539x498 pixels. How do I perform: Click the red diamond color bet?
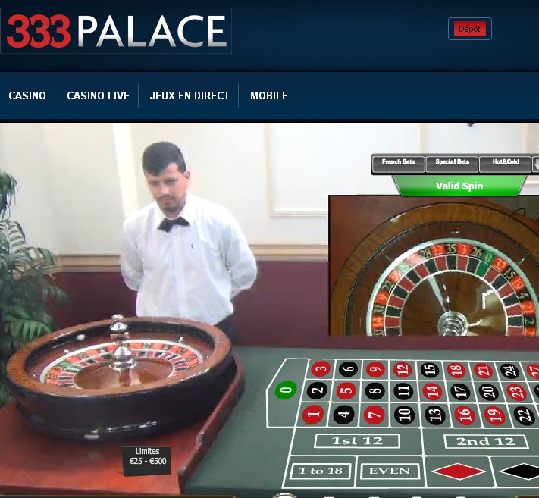[x=458, y=471]
